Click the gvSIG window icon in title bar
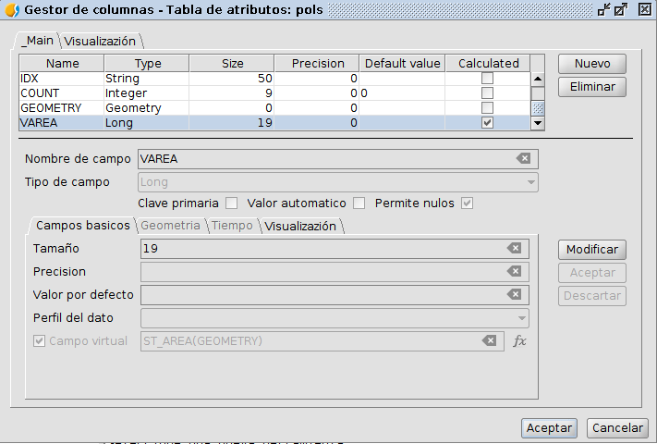The image size is (657, 444). pos(12,10)
